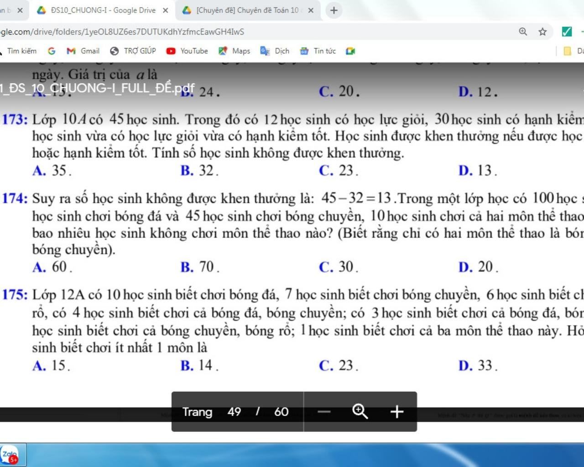Click the question number "174:"
Viewport: 584px width, 467px height.
[x=16, y=199]
